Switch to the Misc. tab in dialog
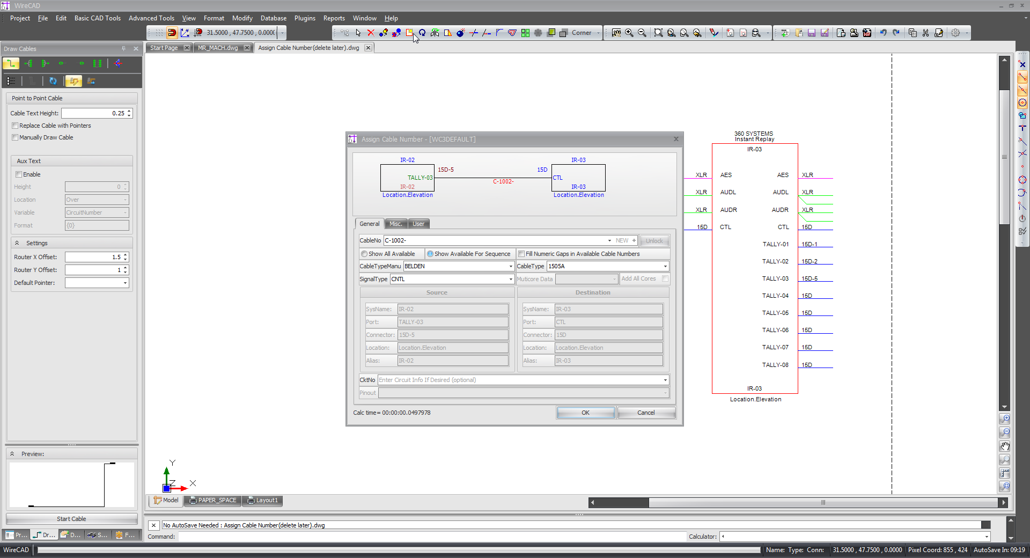The width and height of the screenshot is (1030, 558). [396, 224]
